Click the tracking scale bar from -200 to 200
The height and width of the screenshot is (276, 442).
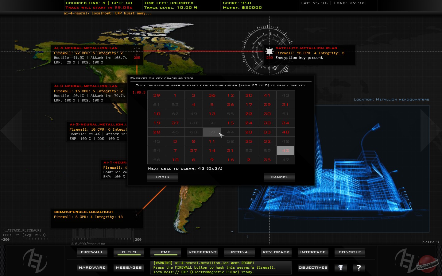point(72,239)
